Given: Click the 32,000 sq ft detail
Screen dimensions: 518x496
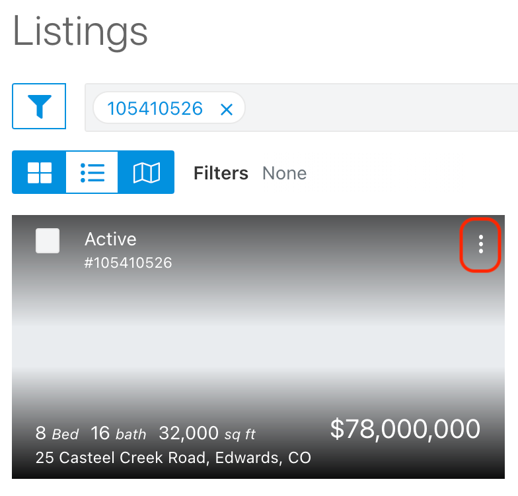Looking at the screenshot, I should pyautogui.click(x=207, y=433).
